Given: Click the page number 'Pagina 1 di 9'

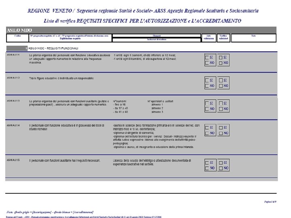Looking at the screenshot, I should point(270,202).
